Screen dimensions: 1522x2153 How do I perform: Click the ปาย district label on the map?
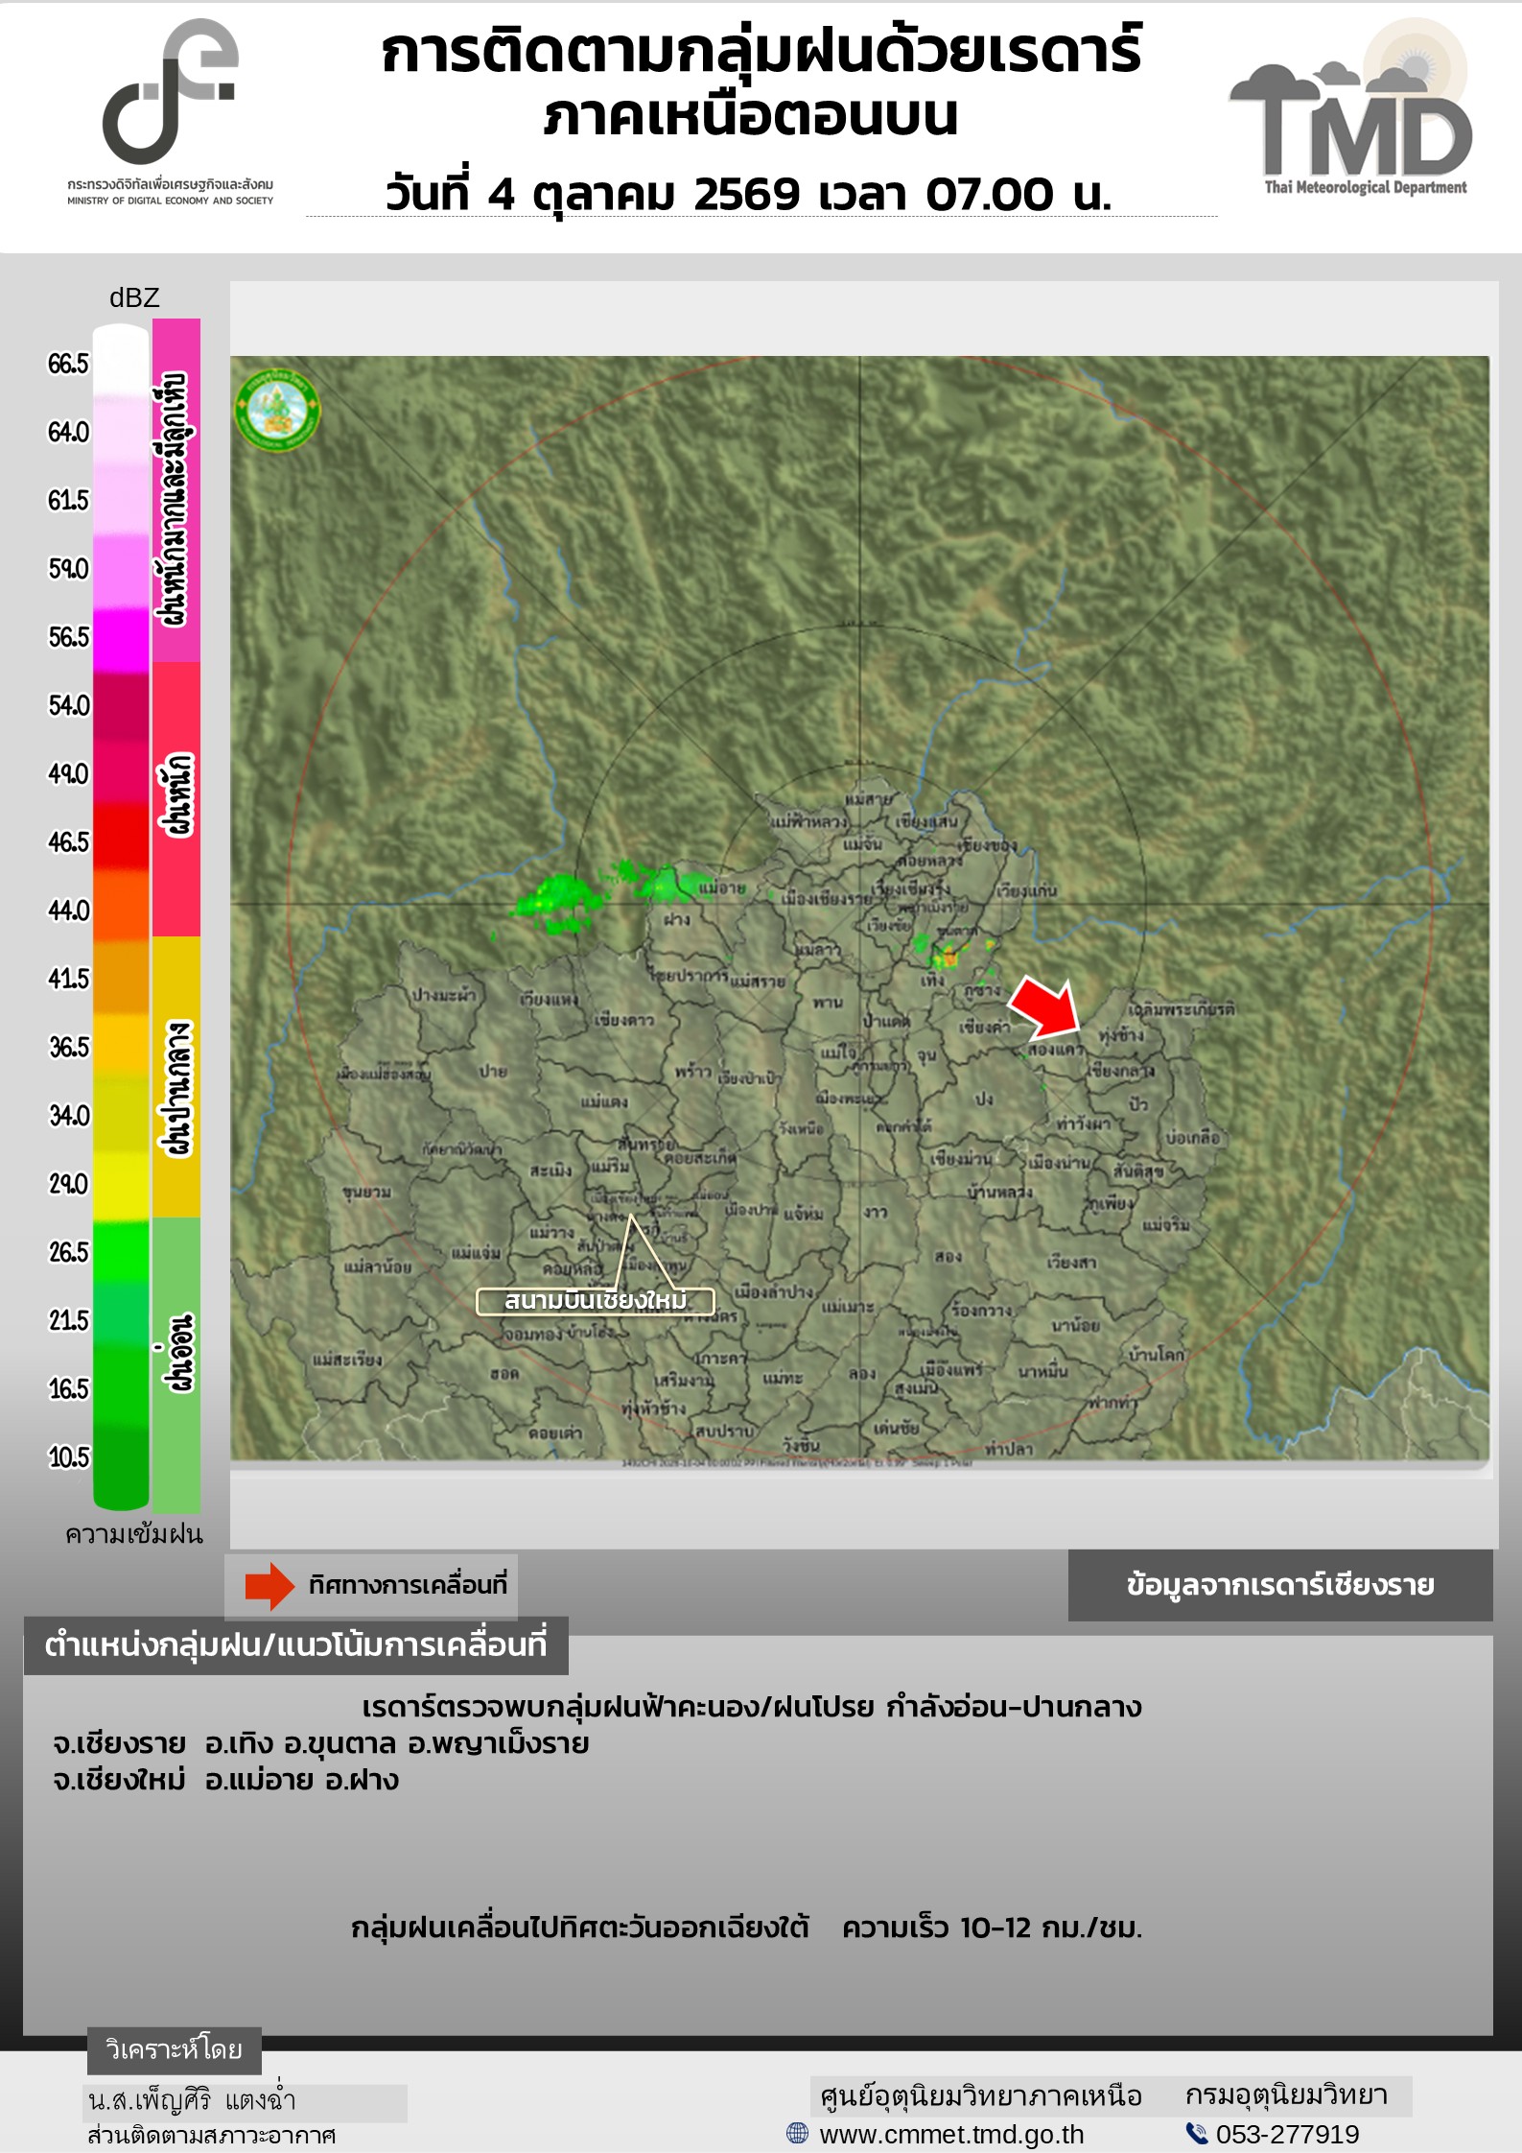coord(493,1072)
